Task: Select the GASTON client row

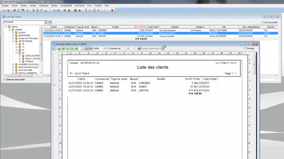Action: [x=160, y=36]
